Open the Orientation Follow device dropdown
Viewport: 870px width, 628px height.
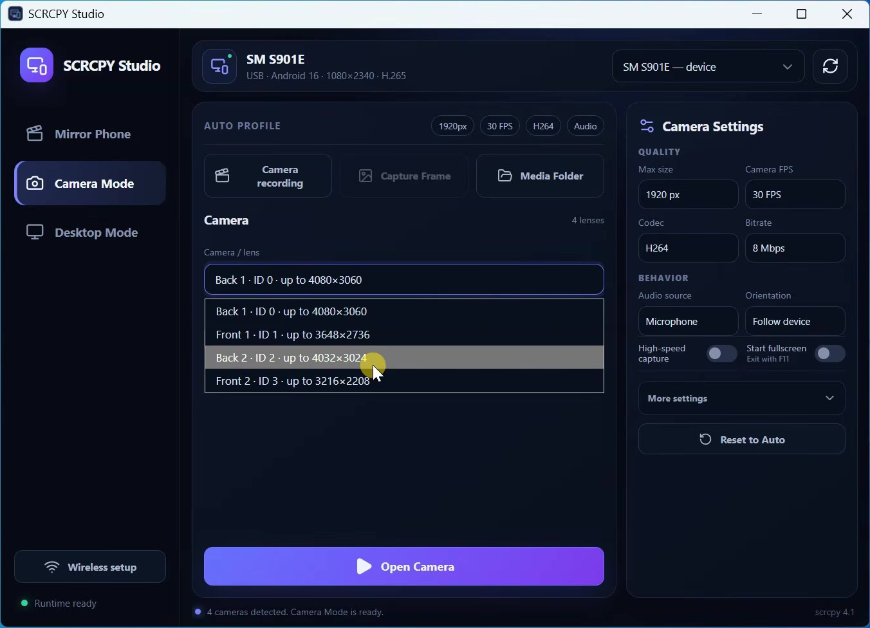click(x=795, y=321)
